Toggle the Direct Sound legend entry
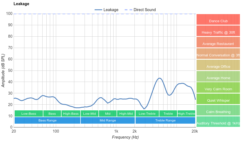The image size is (244, 141). tap(140, 10)
